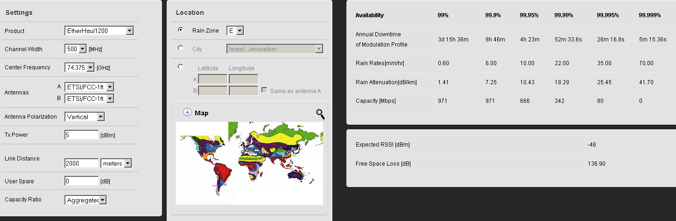Click the Availability row label
This screenshot has width=676, height=221.
pos(370,15)
